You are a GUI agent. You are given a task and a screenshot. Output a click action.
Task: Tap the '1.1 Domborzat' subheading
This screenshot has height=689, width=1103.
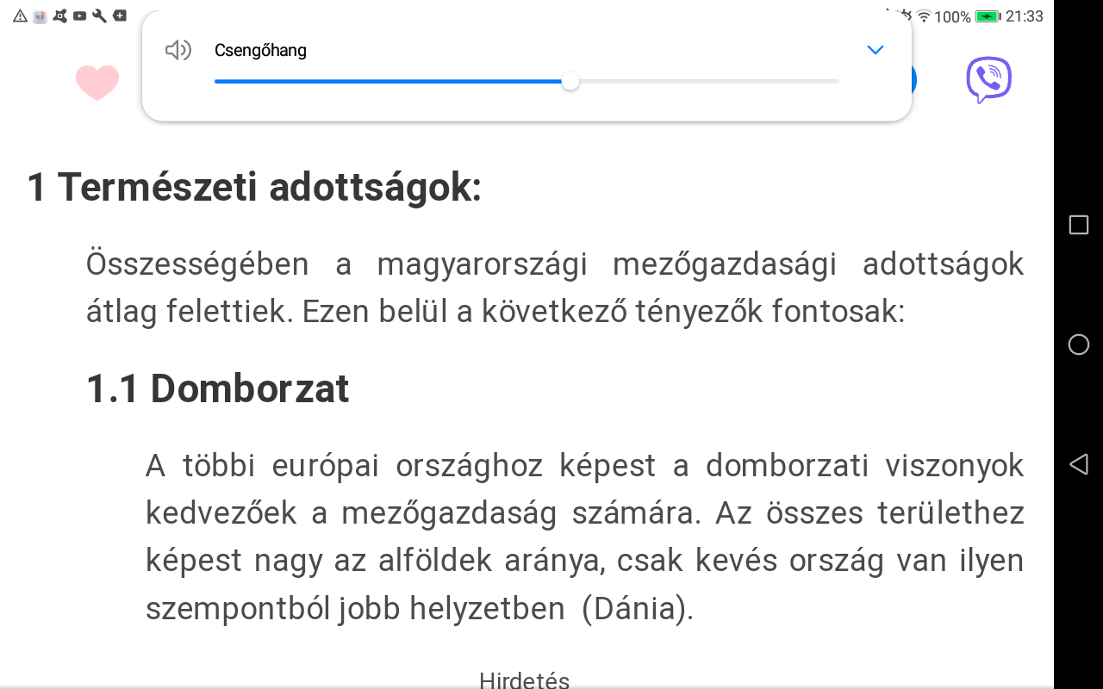tap(217, 388)
